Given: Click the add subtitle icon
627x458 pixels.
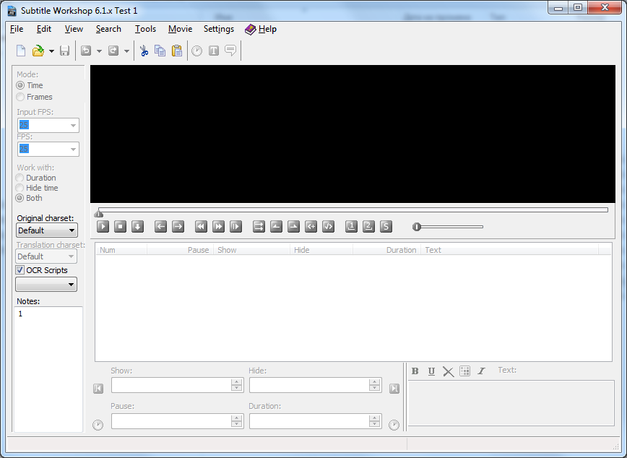Looking at the screenshot, I should [311, 226].
